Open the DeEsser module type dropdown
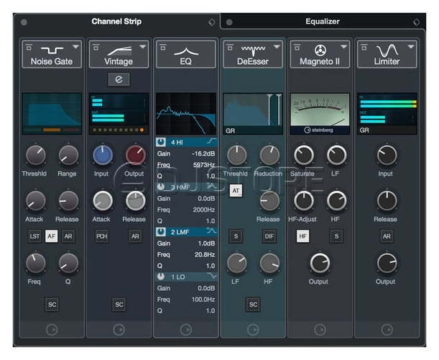This screenshot has width=439, height=360. coord(277,47)
